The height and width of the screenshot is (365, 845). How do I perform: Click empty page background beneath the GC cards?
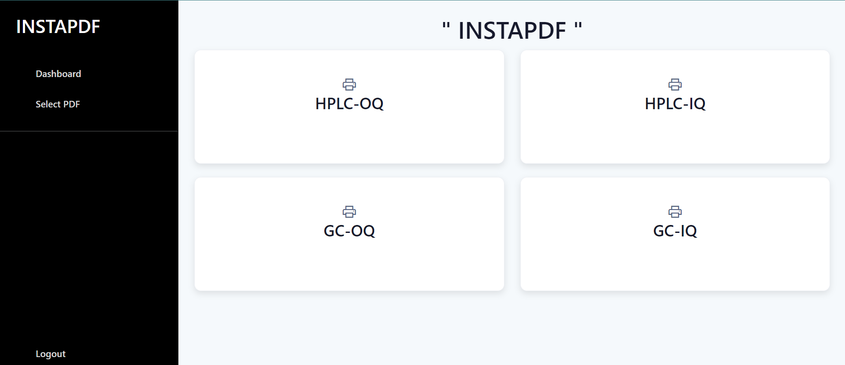(x=511, y=328)
